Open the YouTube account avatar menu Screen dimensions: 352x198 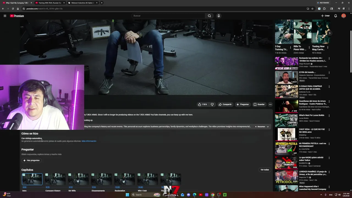[343, 16]
